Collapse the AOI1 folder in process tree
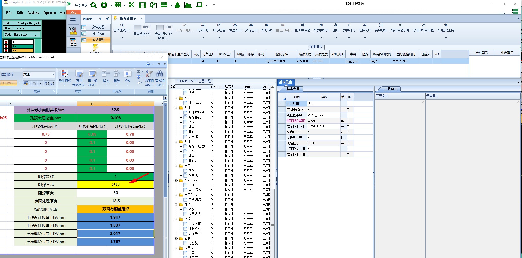Screen dimensions: 522x258 (176, 98)
